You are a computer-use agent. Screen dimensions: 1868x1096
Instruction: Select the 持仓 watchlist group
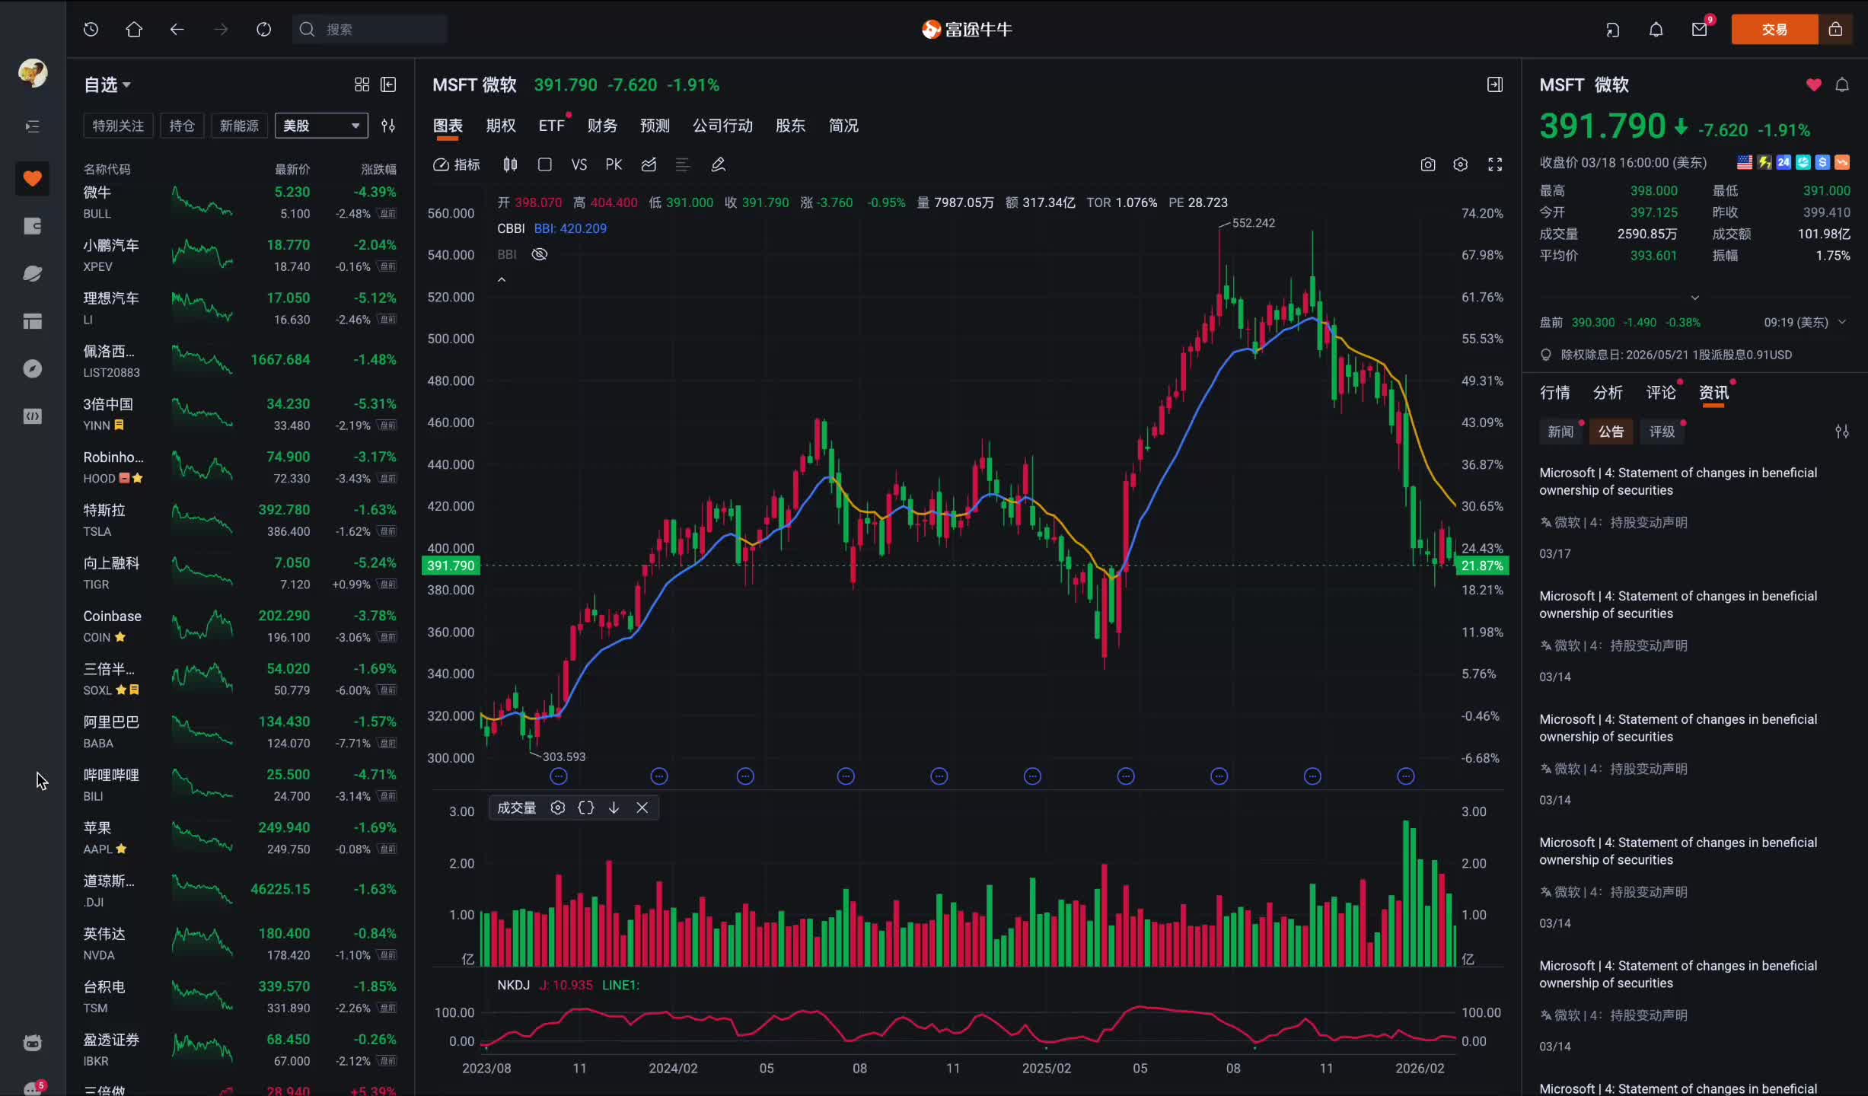(182, 126)
